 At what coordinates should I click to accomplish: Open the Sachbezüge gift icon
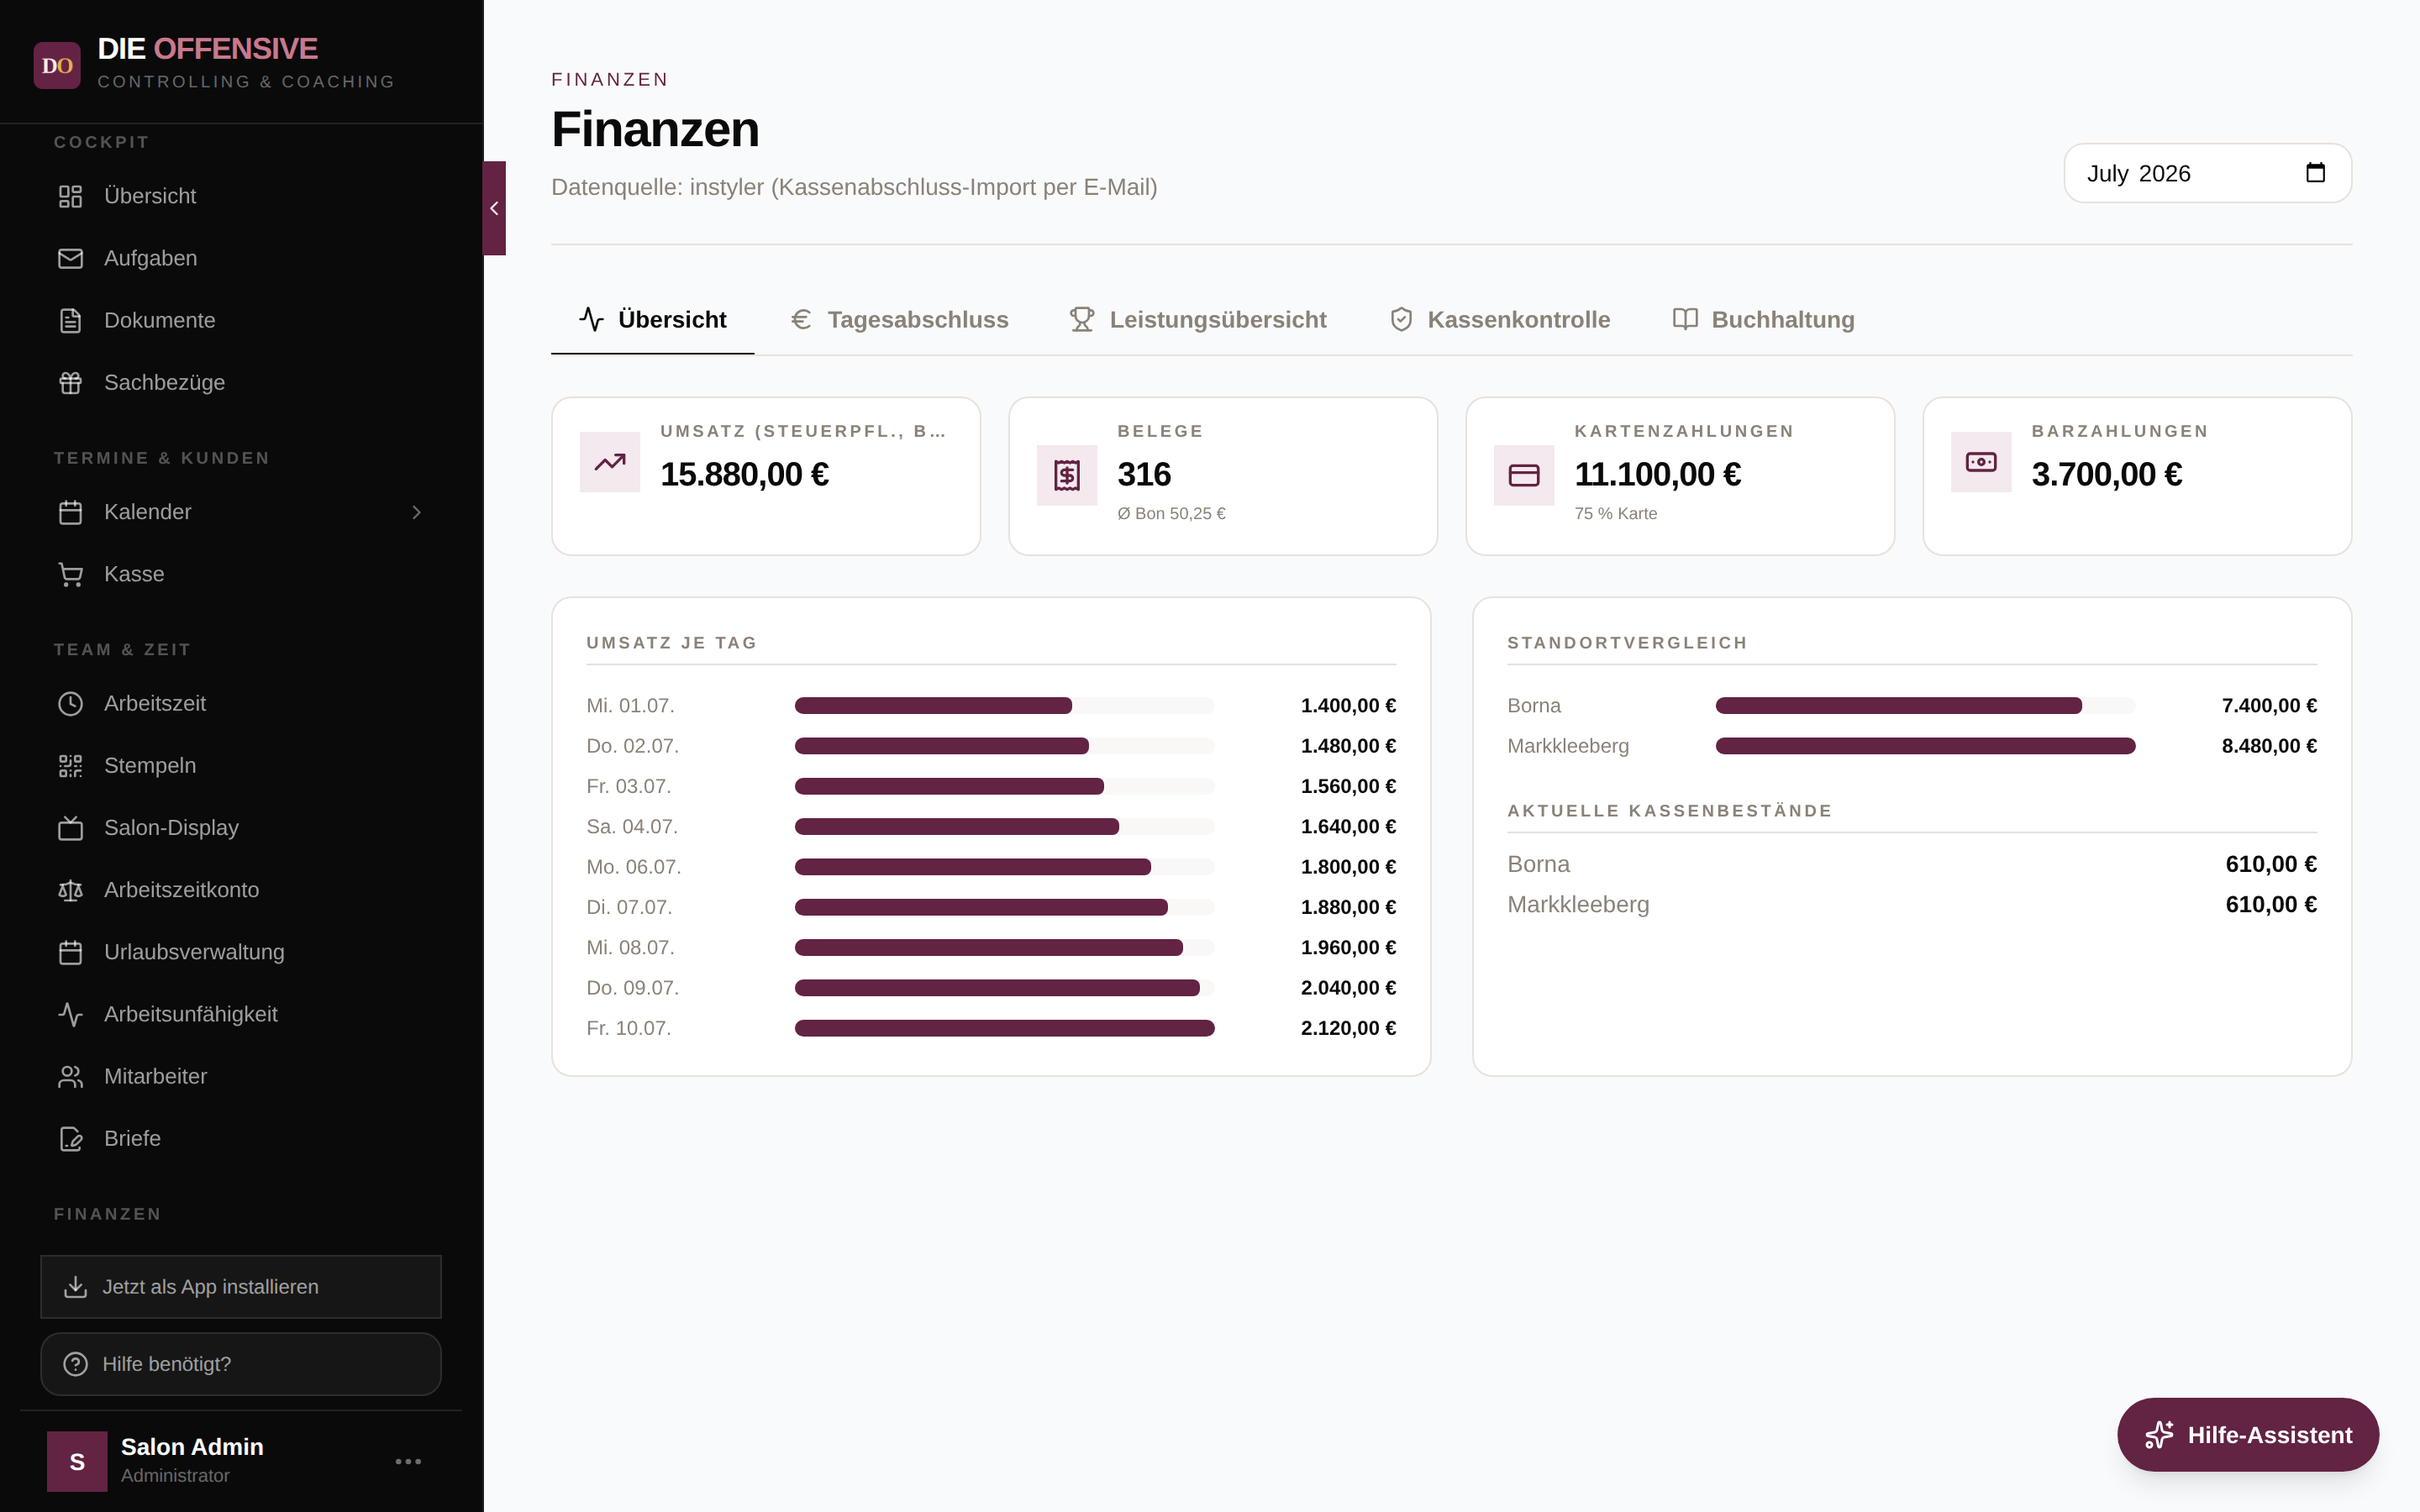70,382
